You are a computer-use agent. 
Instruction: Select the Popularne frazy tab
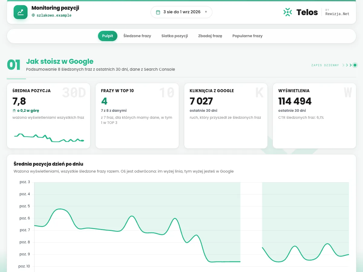247,36
